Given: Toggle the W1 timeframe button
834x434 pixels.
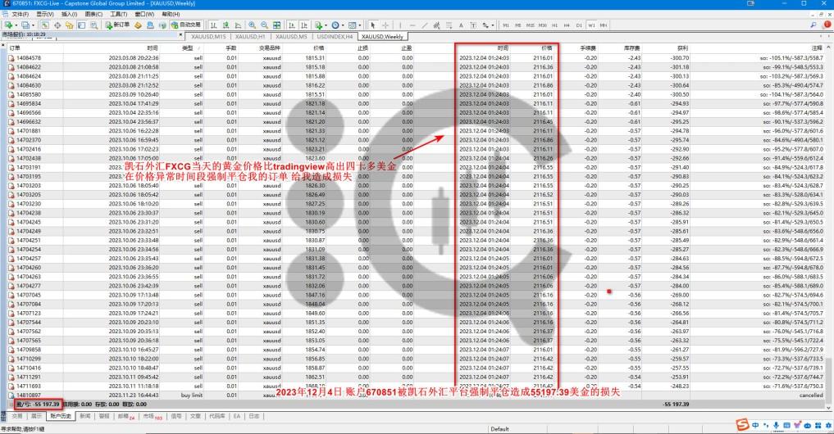Looking at the screenshot, I should pos(591,25).
